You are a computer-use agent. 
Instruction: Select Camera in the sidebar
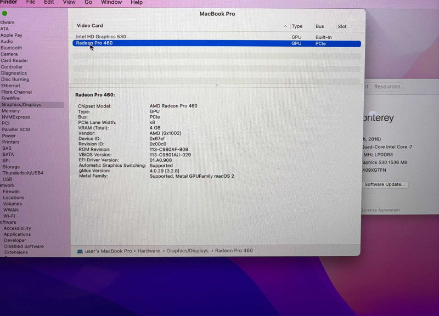tap(9, 54)
